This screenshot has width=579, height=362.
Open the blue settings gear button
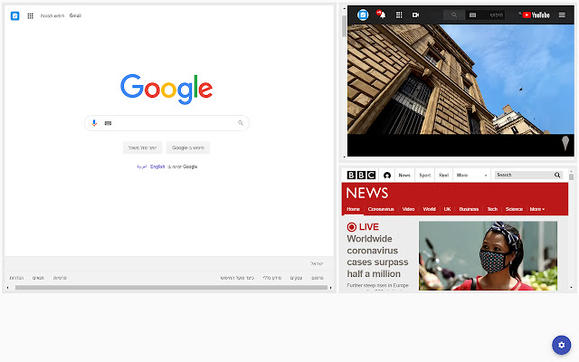point(561,345)
